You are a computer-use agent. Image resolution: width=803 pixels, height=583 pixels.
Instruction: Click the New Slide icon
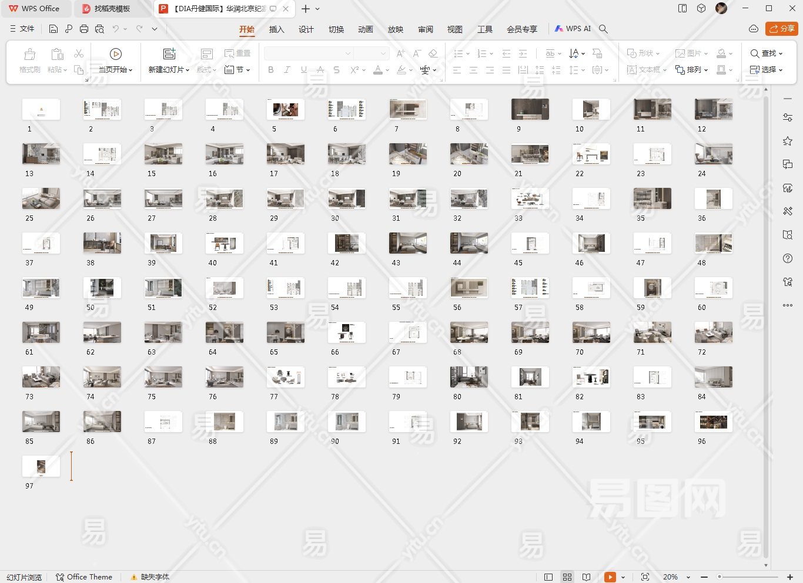click(169, 54)
